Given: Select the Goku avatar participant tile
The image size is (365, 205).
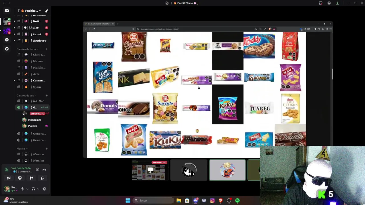Looking at the screenshot, I should [227, 170].
